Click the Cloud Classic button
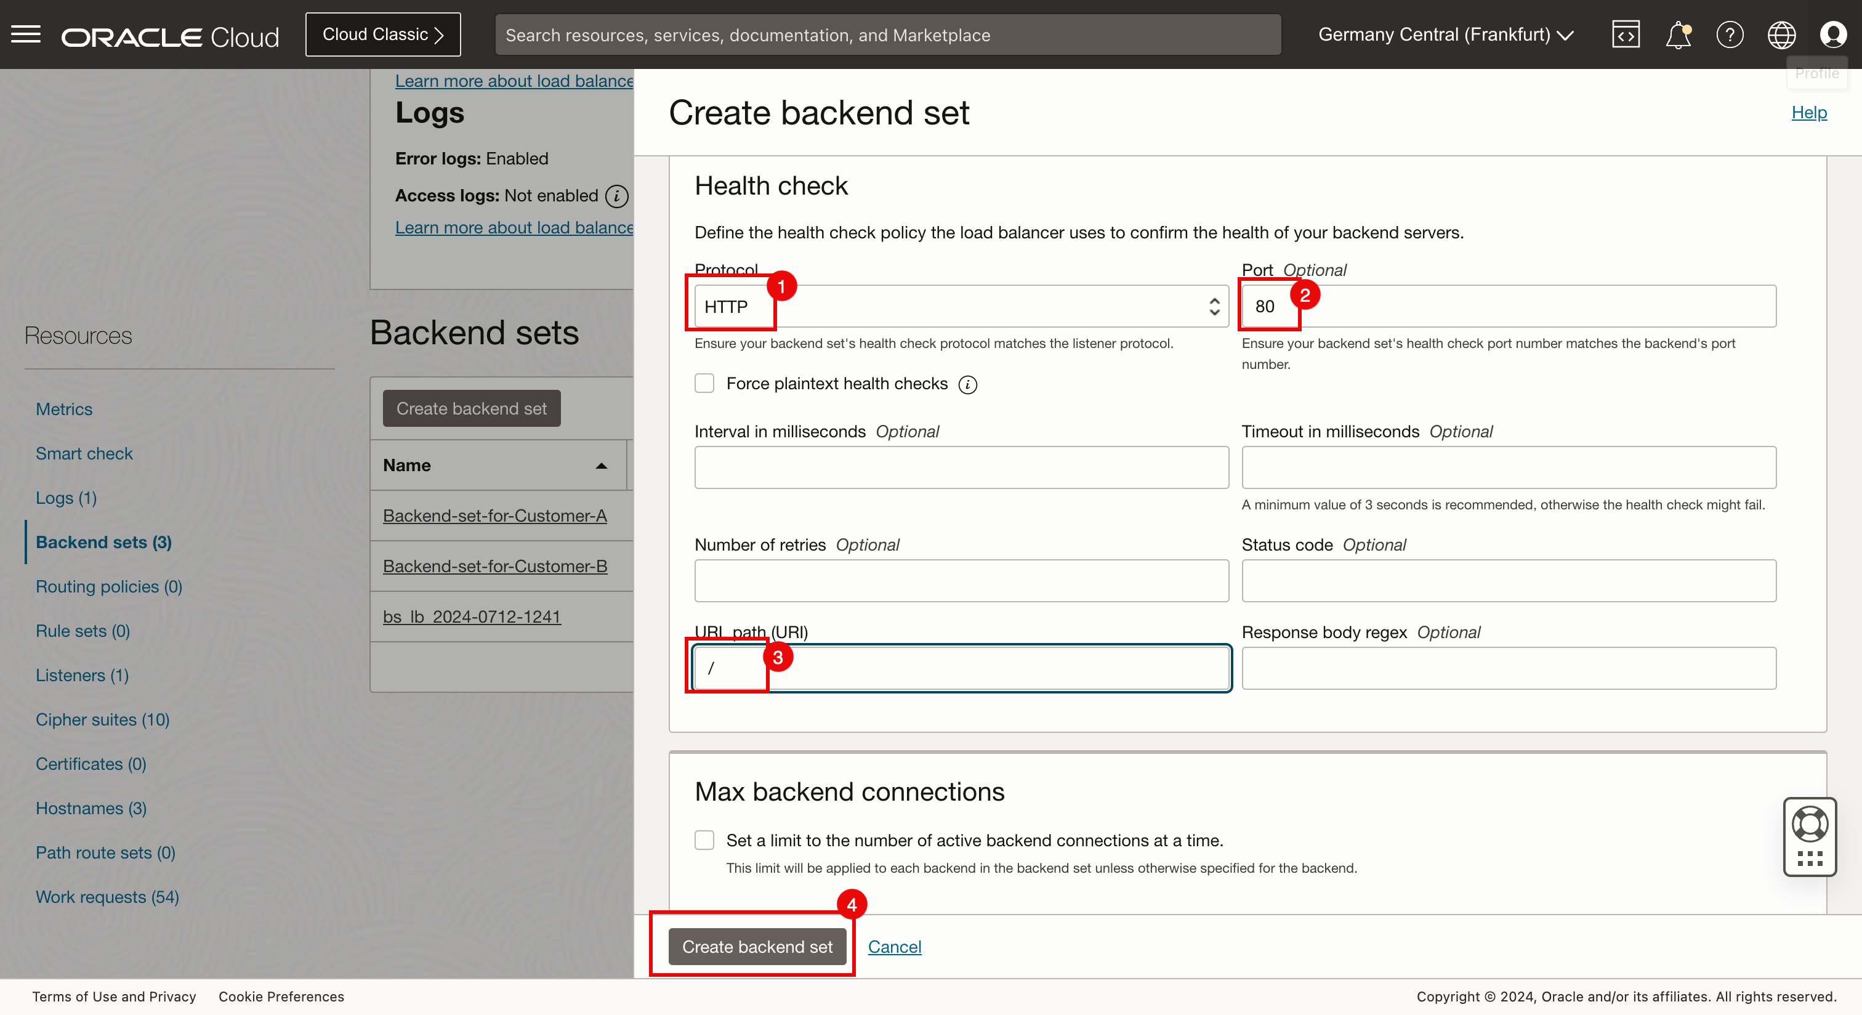The height and width of the screenshot is (1015, 1862). coord(382,34)
